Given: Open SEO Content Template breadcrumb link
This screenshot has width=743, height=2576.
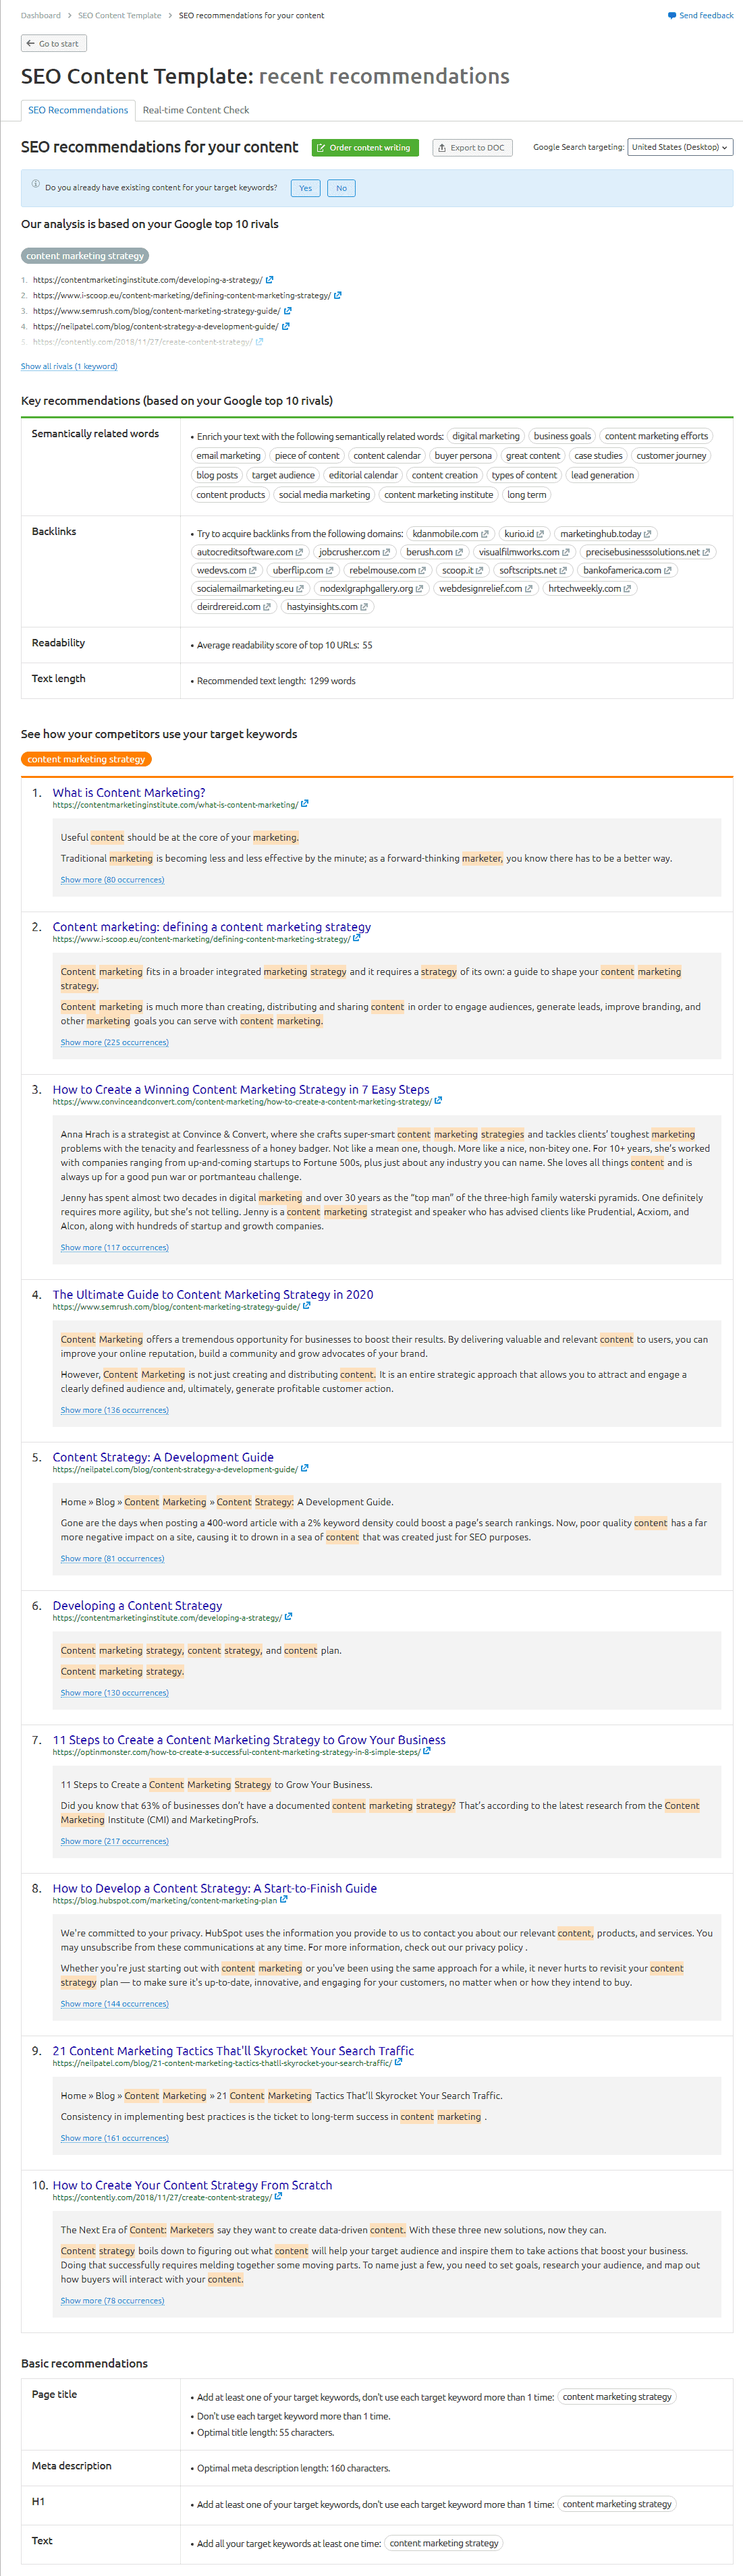Looking at the screenshot, I should (x=119, y=16).
